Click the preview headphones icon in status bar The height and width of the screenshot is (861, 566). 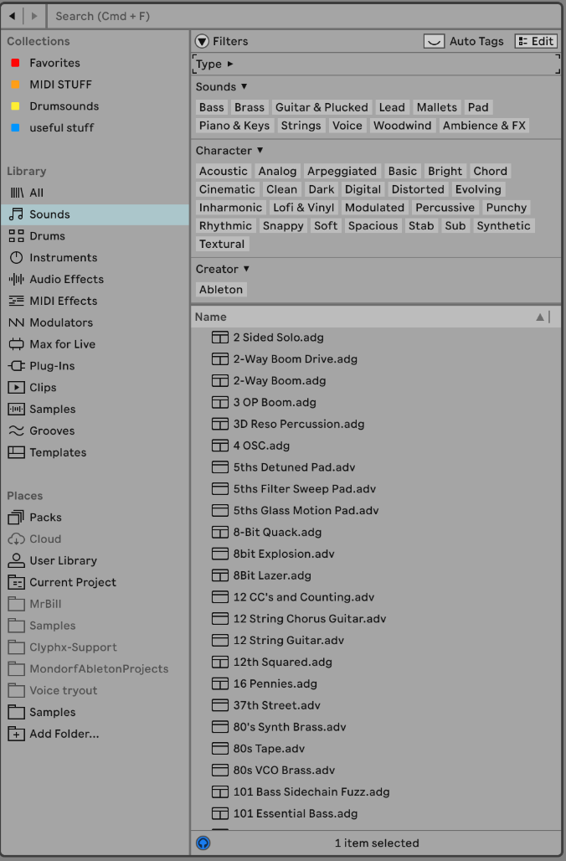click(x=203, y=843)
